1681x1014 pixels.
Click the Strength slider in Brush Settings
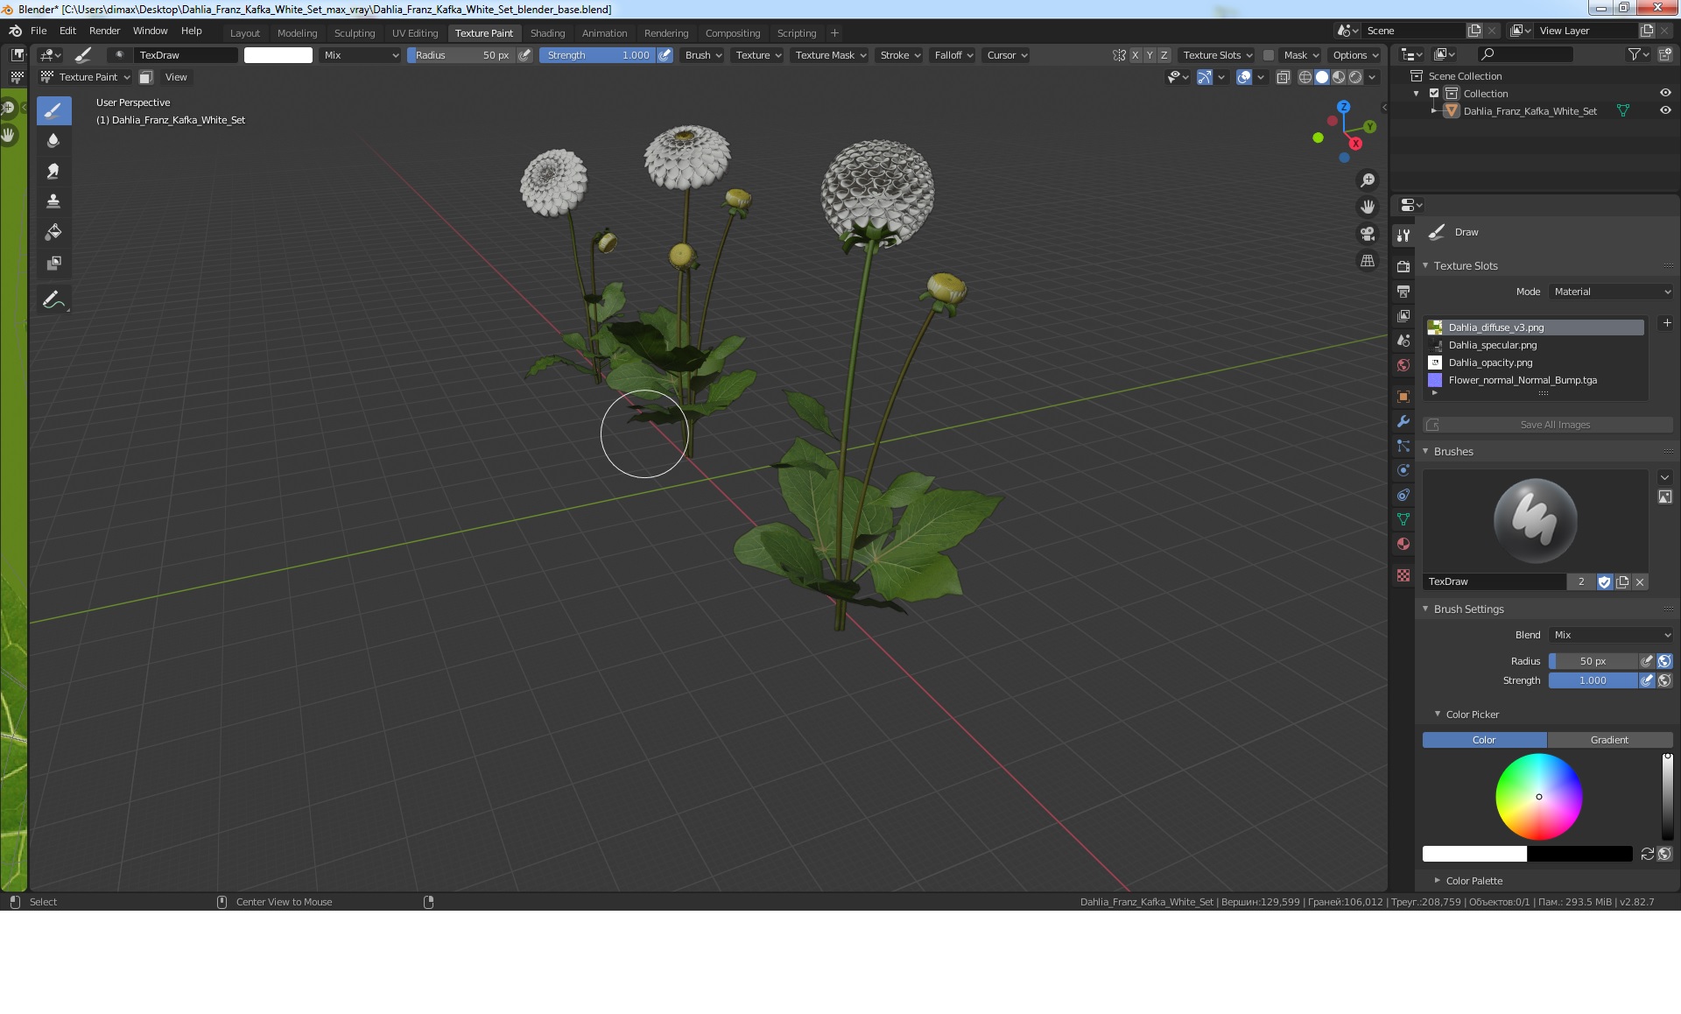click(1592, 680)
